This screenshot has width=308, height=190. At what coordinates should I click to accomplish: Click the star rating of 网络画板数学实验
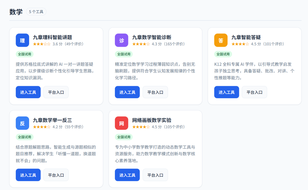(x=141, y=127)
